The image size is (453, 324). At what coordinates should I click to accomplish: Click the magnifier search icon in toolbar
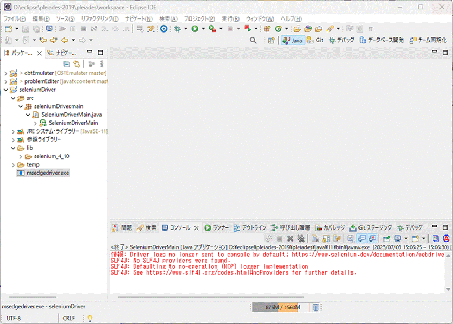[253, 40]
